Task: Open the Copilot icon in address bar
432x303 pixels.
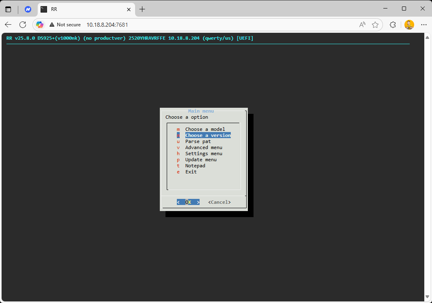Action: click(40, 25)
